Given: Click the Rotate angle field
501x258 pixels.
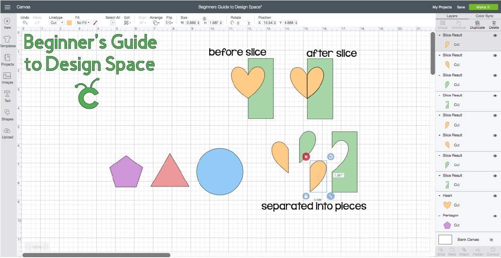Looking at the screenshot, I should coord(243,23).
